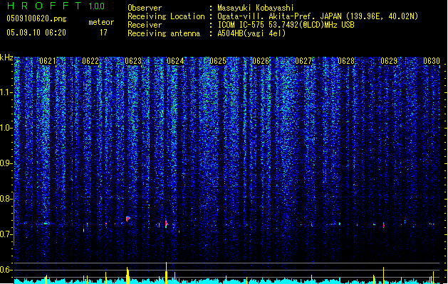Click the observer name Masayuki Kobayashi
The height and width of the screenshot is (284, 448).
tap(256, 8)
